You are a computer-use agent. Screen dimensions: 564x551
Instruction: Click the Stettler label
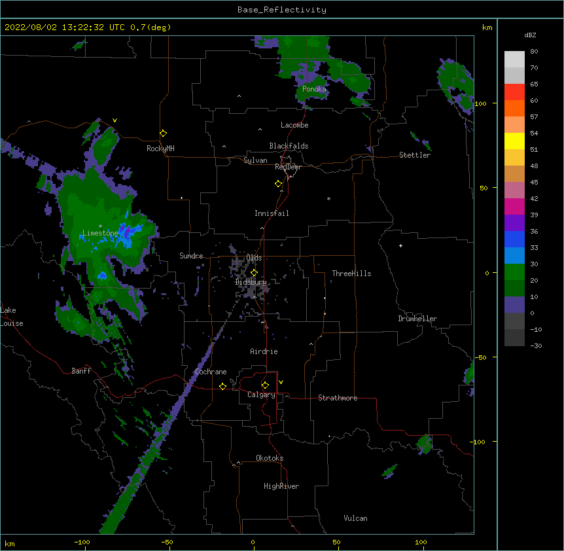[415, 155]
